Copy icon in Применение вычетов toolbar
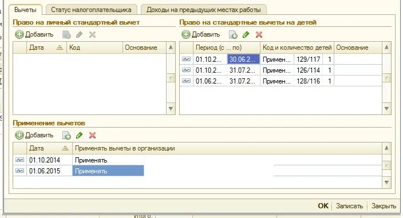 click(66, 135)
